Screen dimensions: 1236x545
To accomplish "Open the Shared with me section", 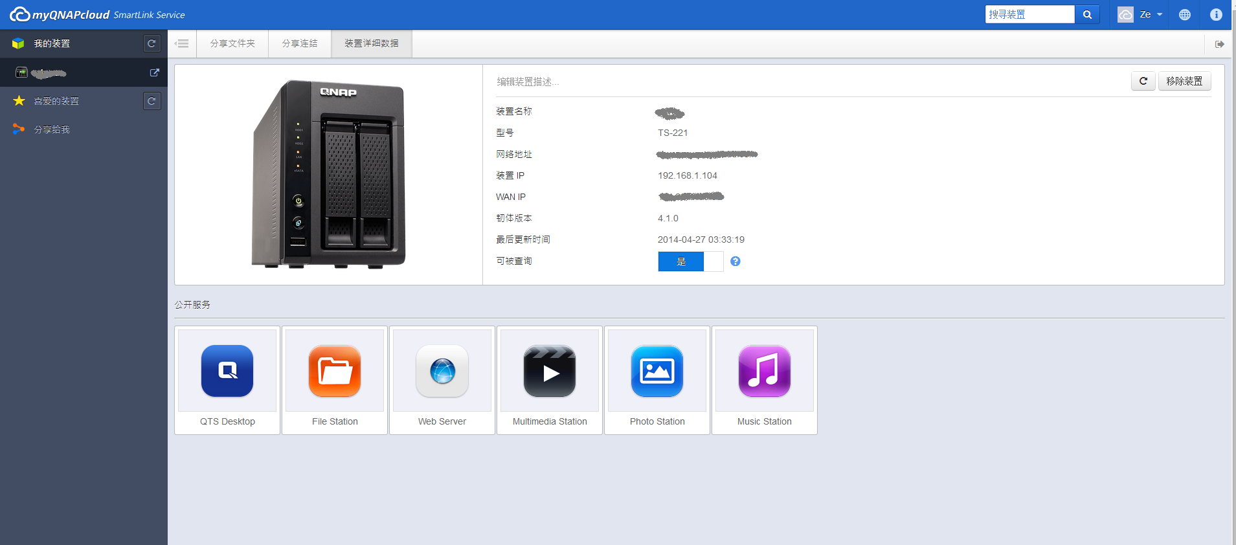I will click(52, 129).
